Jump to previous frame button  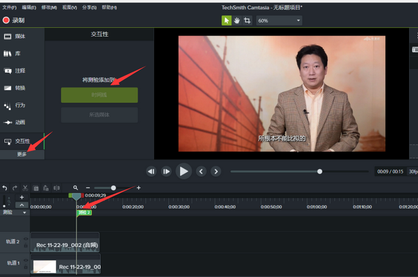click(x=151, y=172)
